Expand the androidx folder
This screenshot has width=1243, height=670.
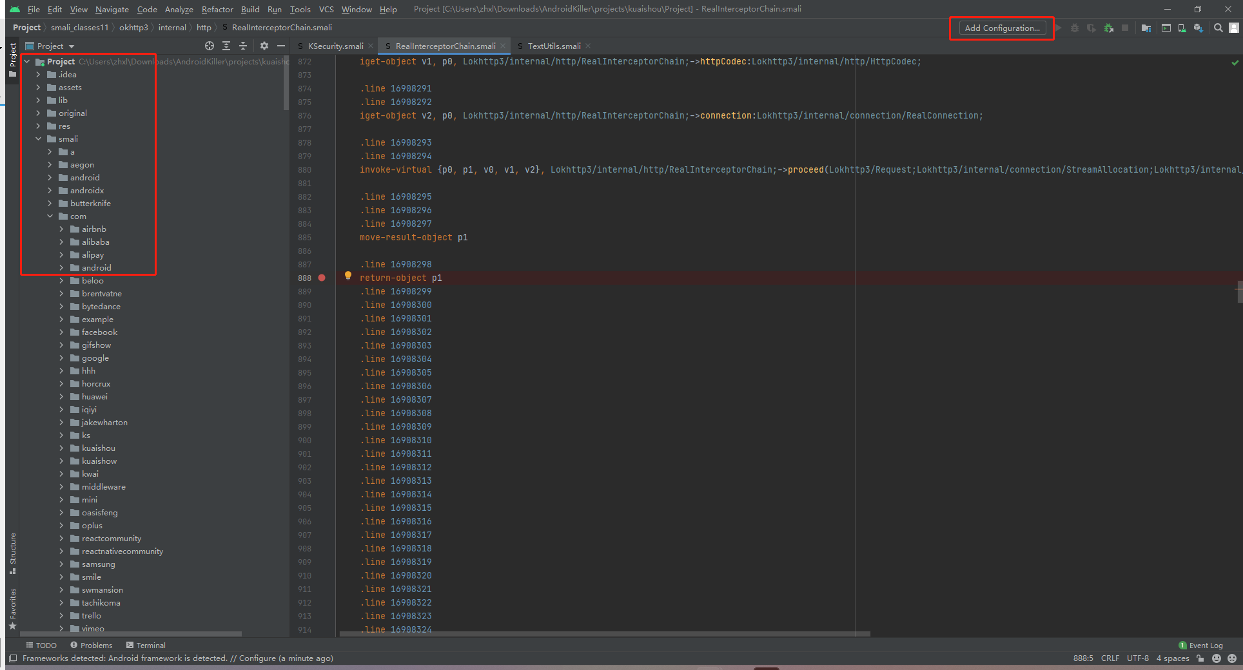click(50, 190)
